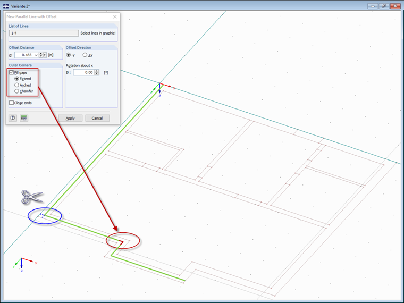Click the 'Select lines in graphic!' text
Screen dimensions: 404x303
pyautogui.click(x=98, y=33)
